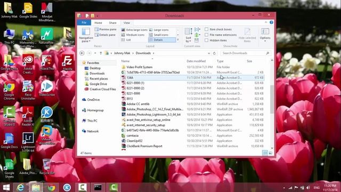Click scroll down arrow of file list
Image resolution: width=341 pixels, height=192 pixels.
point(272,148)
